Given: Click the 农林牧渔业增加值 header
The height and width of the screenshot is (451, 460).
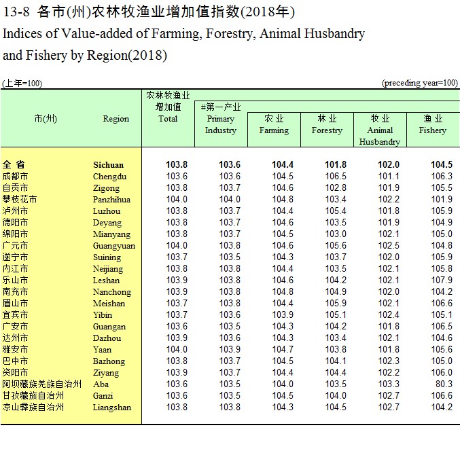Looking at the screenshot, I should point(168,101).
